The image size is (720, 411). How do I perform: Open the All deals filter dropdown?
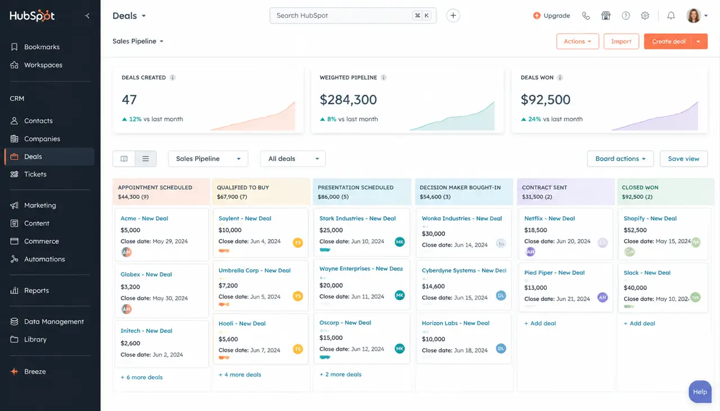click(x=293, y=159)
